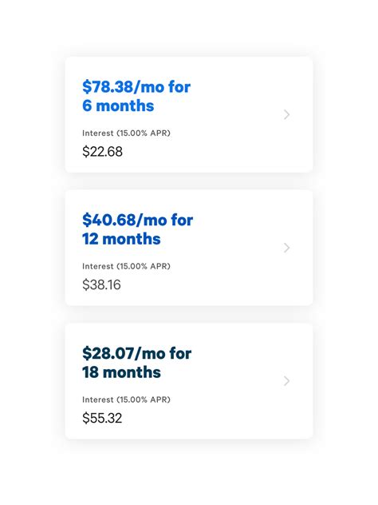Click the '18 months' heading line
The width and height of the screenshot is (378, 505).
click(x=121, y=372)
